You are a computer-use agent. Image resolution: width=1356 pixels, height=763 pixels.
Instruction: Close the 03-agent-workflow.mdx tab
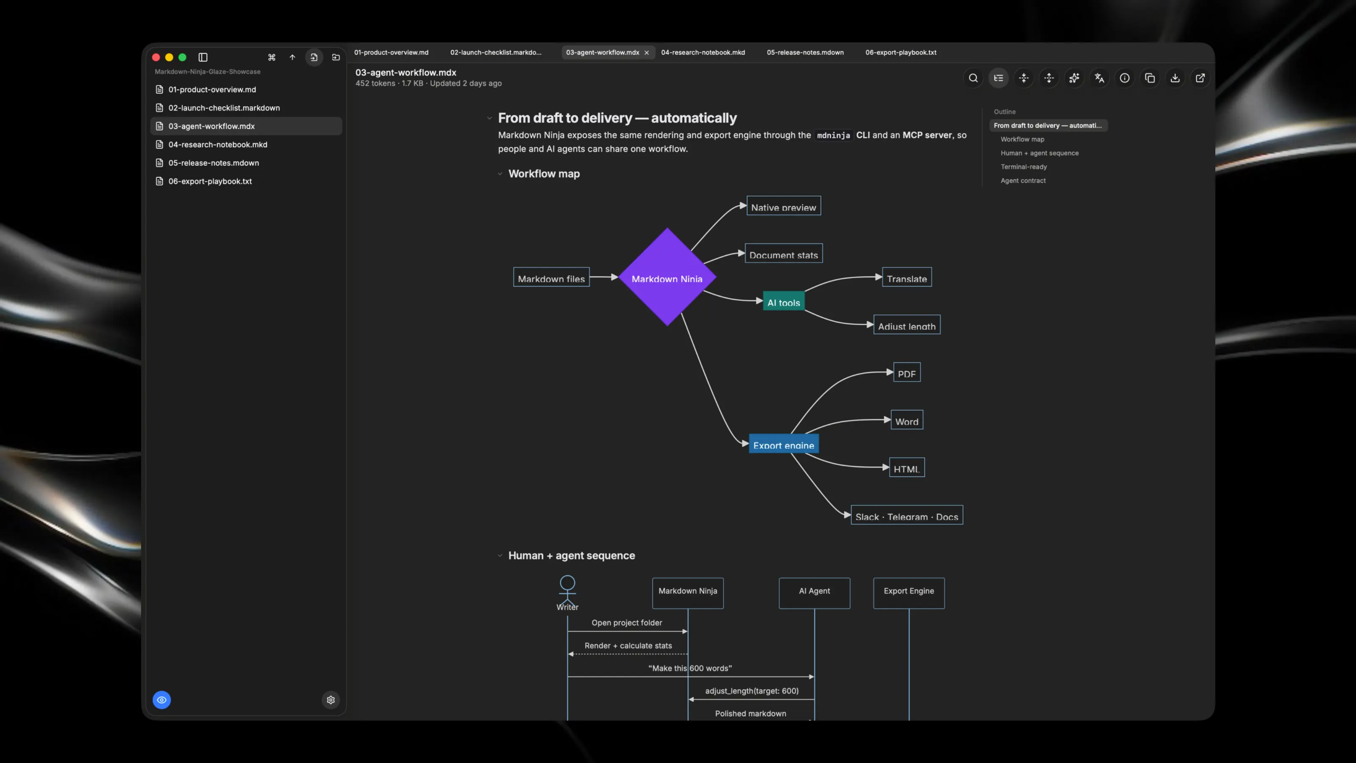coord(646,53)
